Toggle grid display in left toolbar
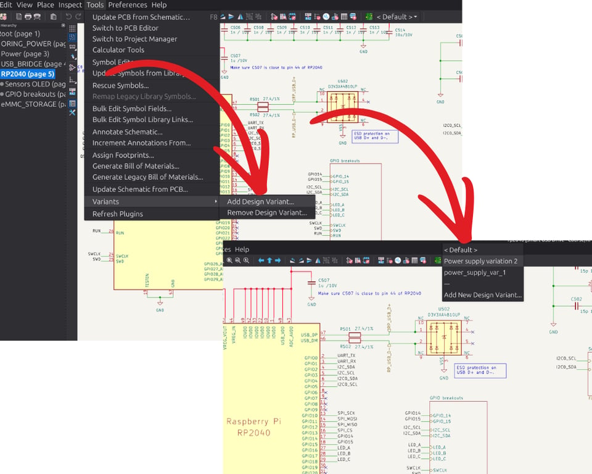This screenshot has height=474, width=592. pyautogui.click(x=72, y=28)
